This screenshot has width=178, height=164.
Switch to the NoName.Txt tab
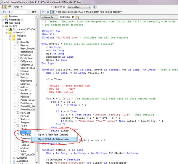(47, 17)
